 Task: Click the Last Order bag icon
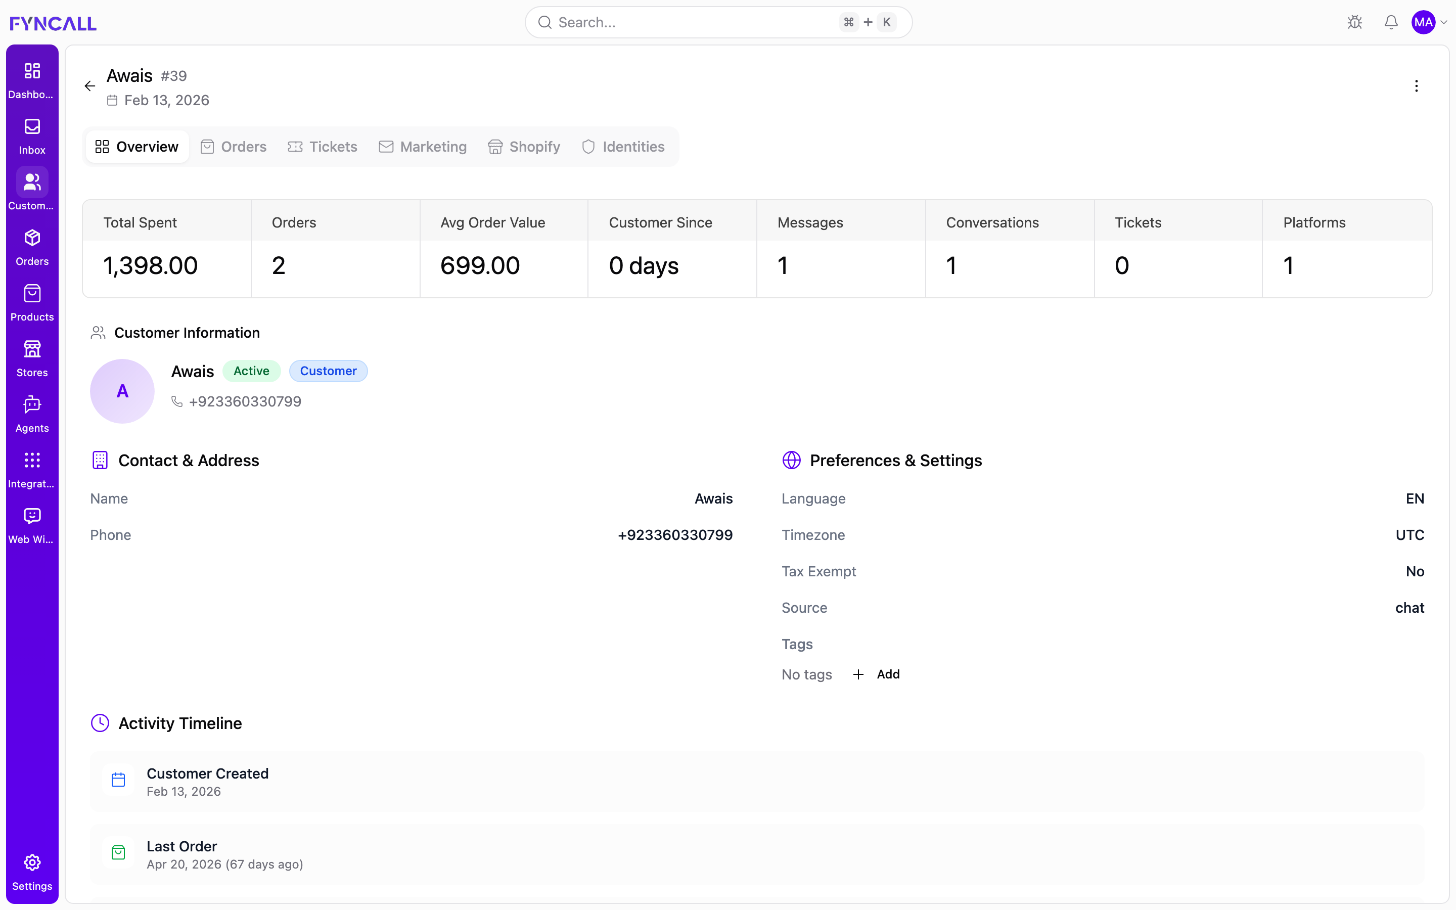tap(118, 853)
